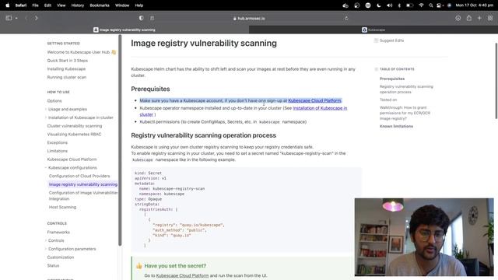Open Bluetooth menu bar icon

click(x=399, y=5)
